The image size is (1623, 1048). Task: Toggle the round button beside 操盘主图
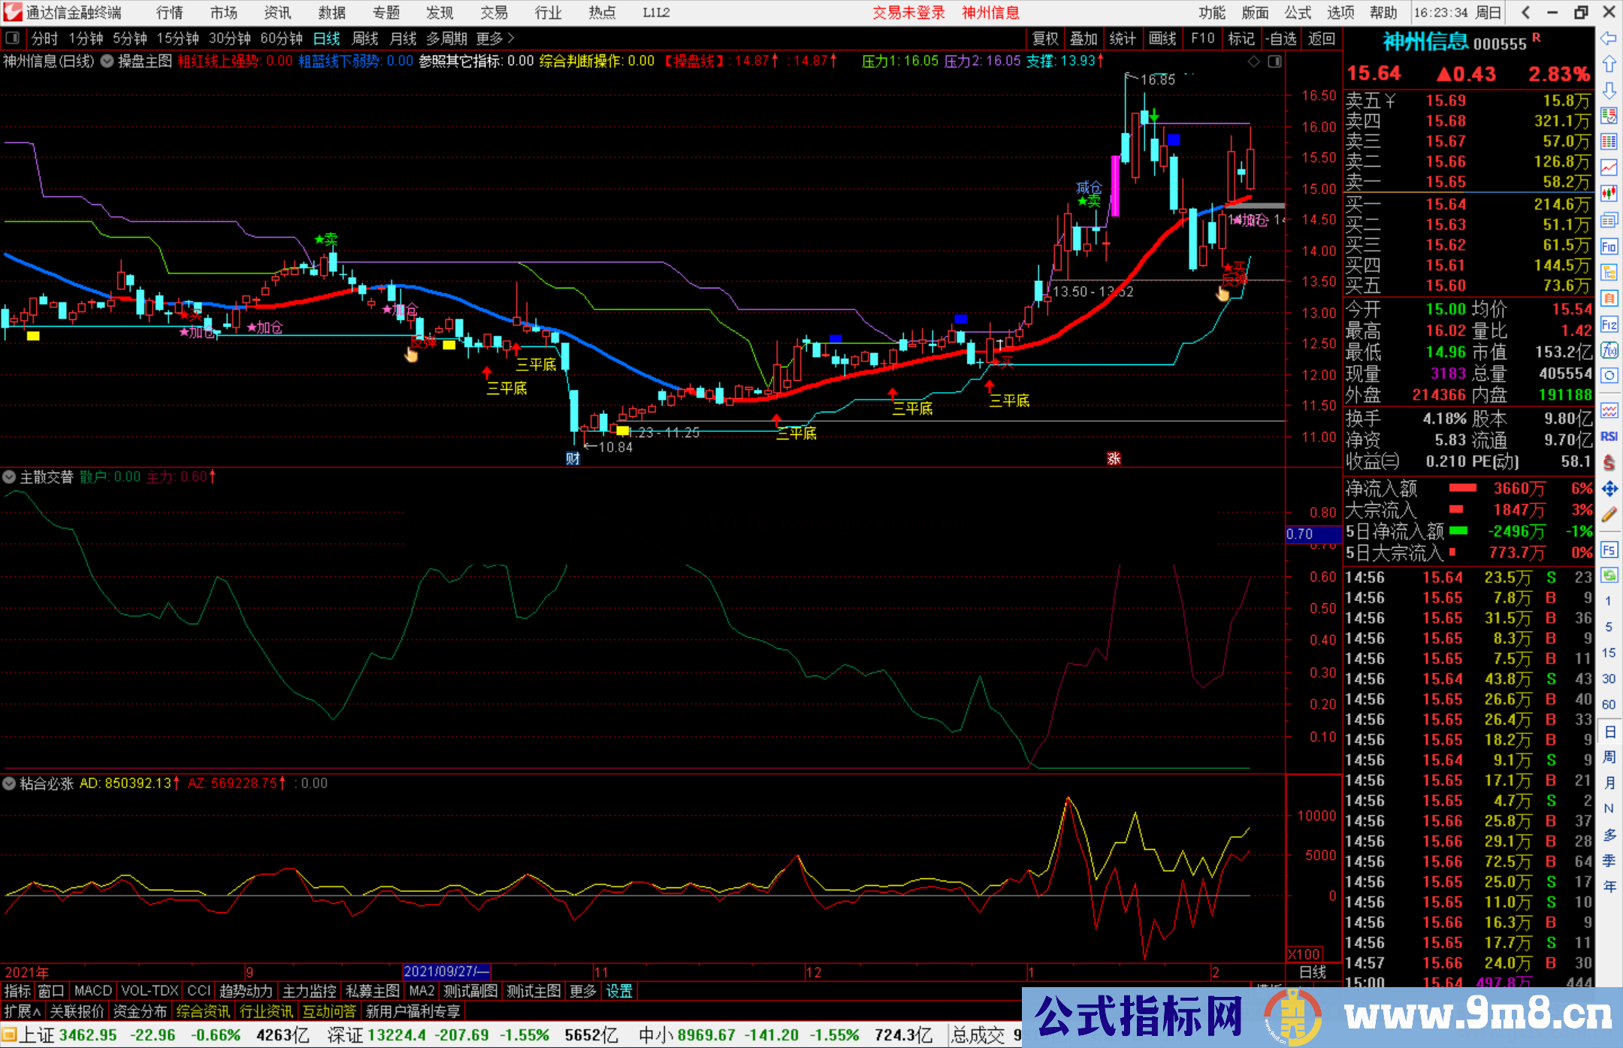(107, 62)
